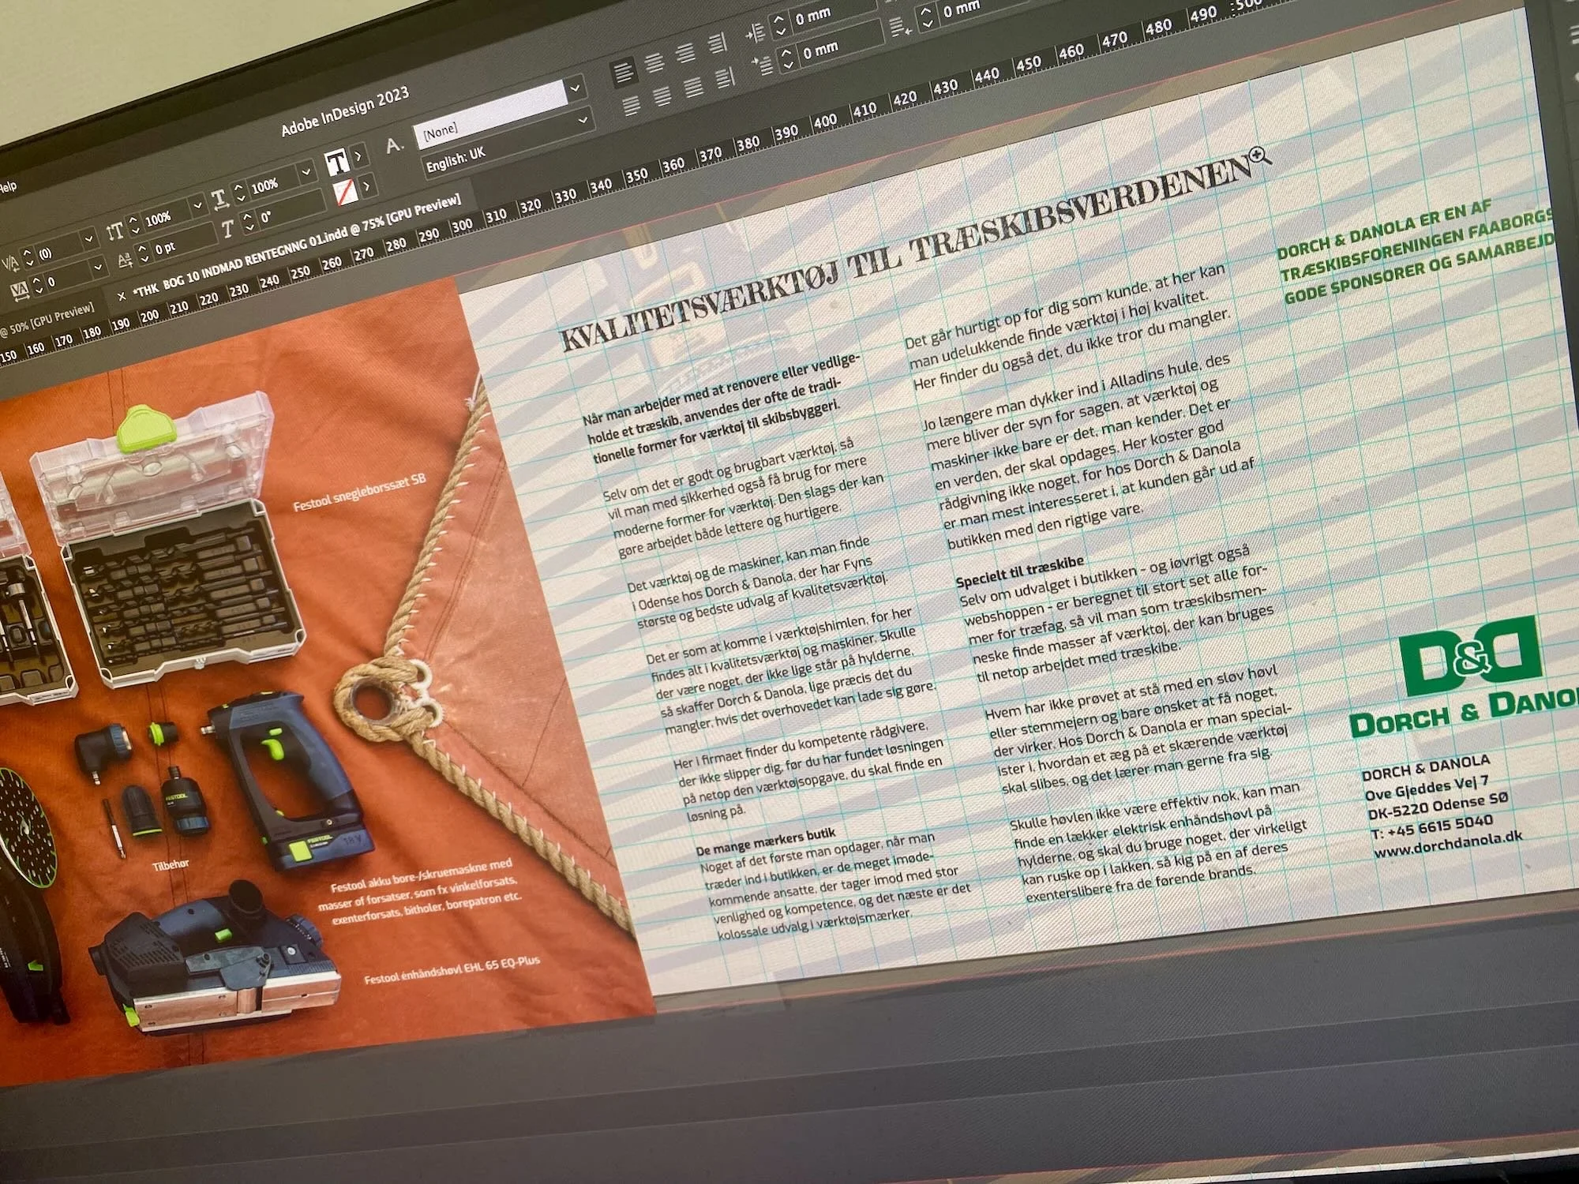The width and height of the screenshot is (1579, 1184).
Task: Click Justify with last line left icon
Action: [632, 105]
